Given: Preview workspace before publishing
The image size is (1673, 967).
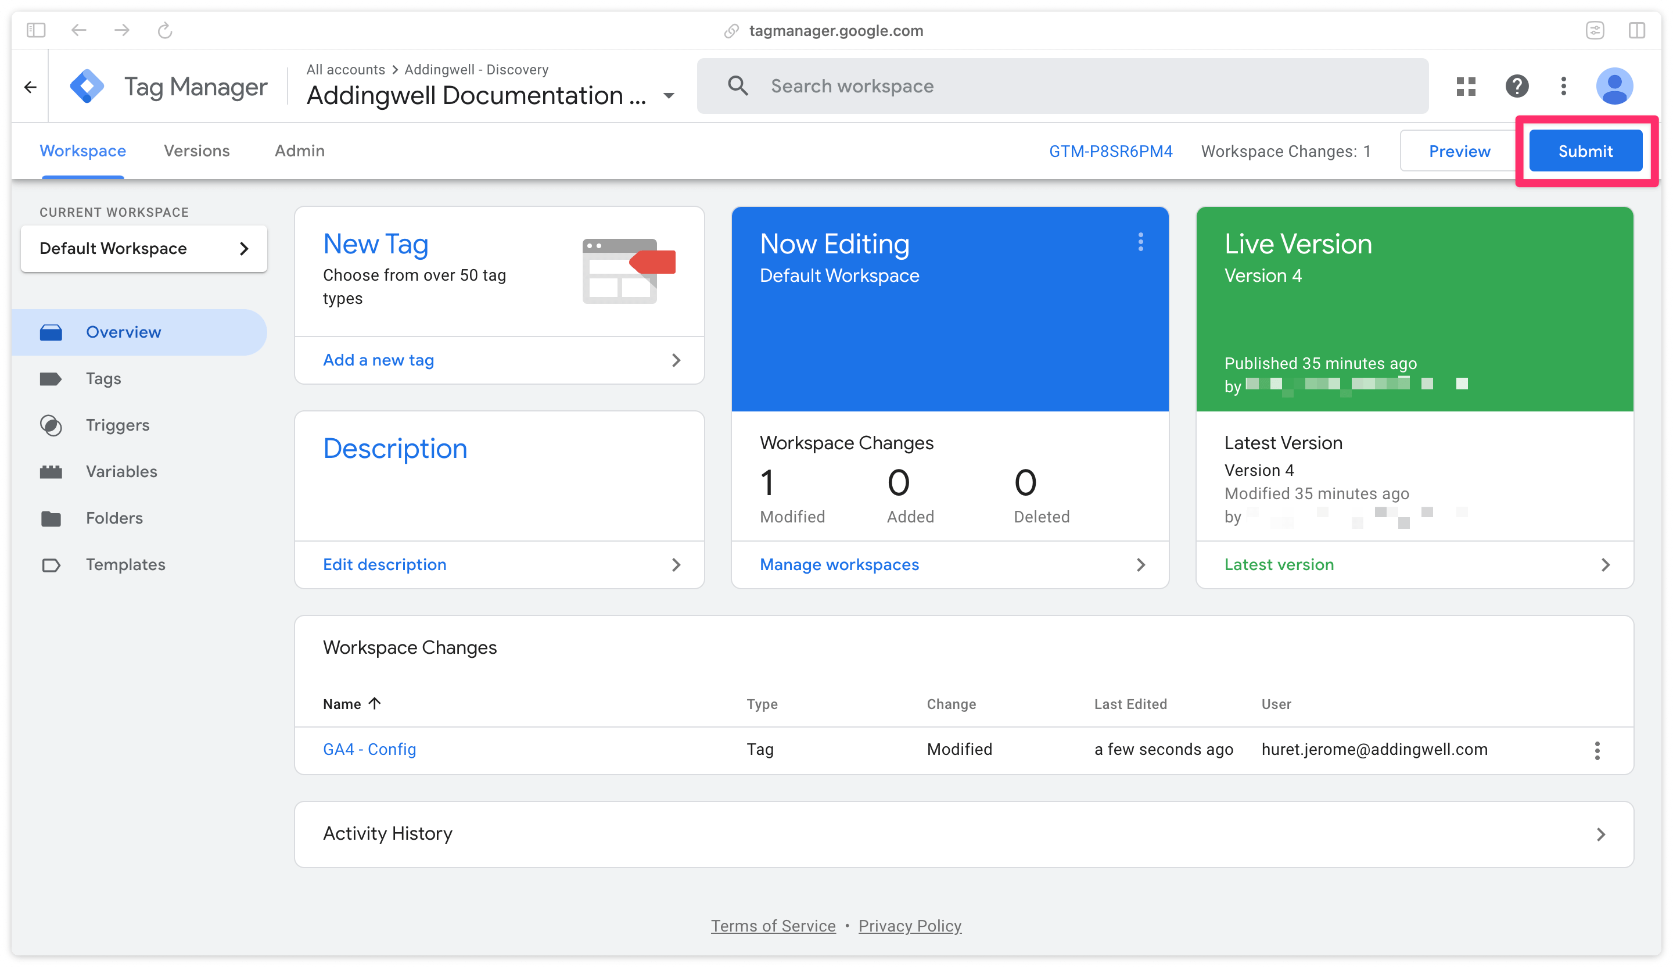Looking at the screenshot, I should 1459,151.
